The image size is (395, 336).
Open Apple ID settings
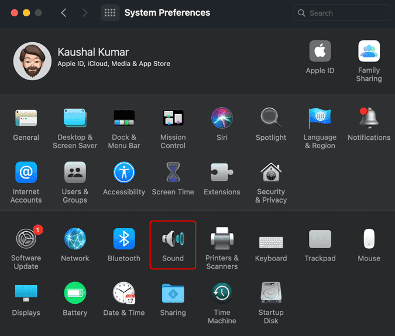click(x=320, y=57)
